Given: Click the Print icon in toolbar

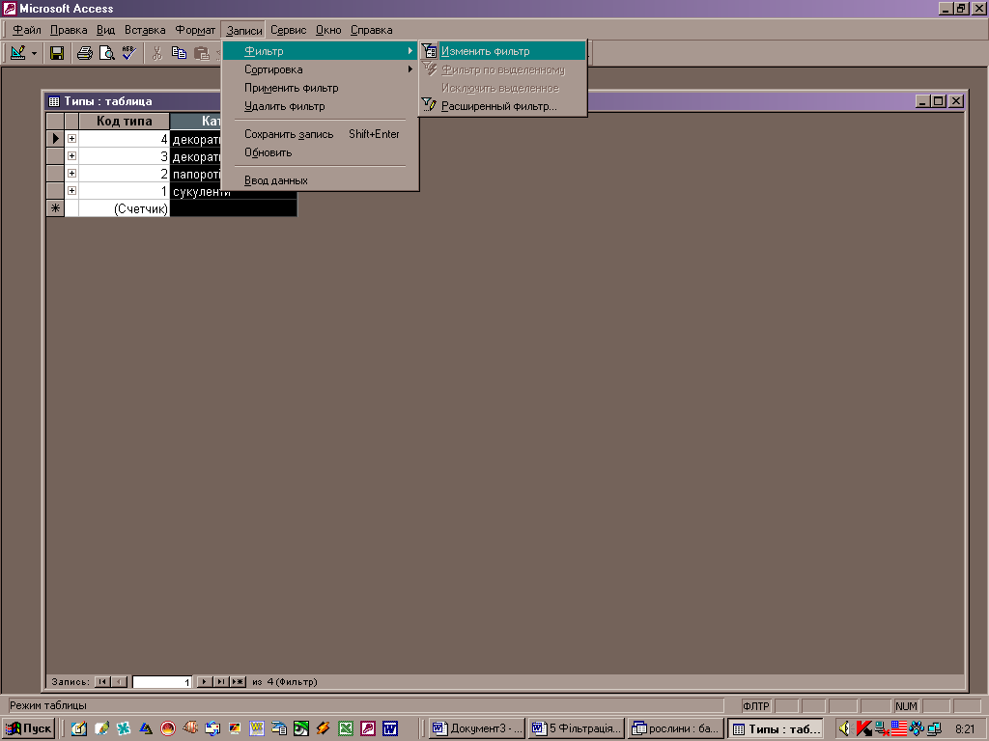Looking at the screenshot, I should pos(85,54).
